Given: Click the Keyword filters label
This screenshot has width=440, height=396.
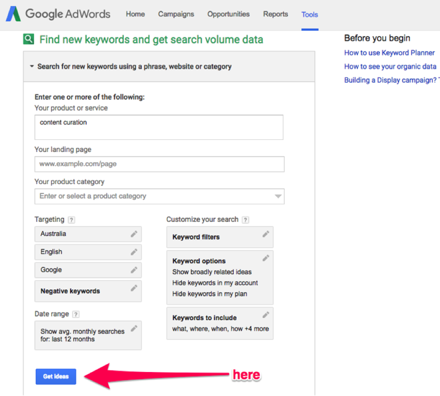Looking at the screenshot, I should pyautogui.click(x=196, y=237).
